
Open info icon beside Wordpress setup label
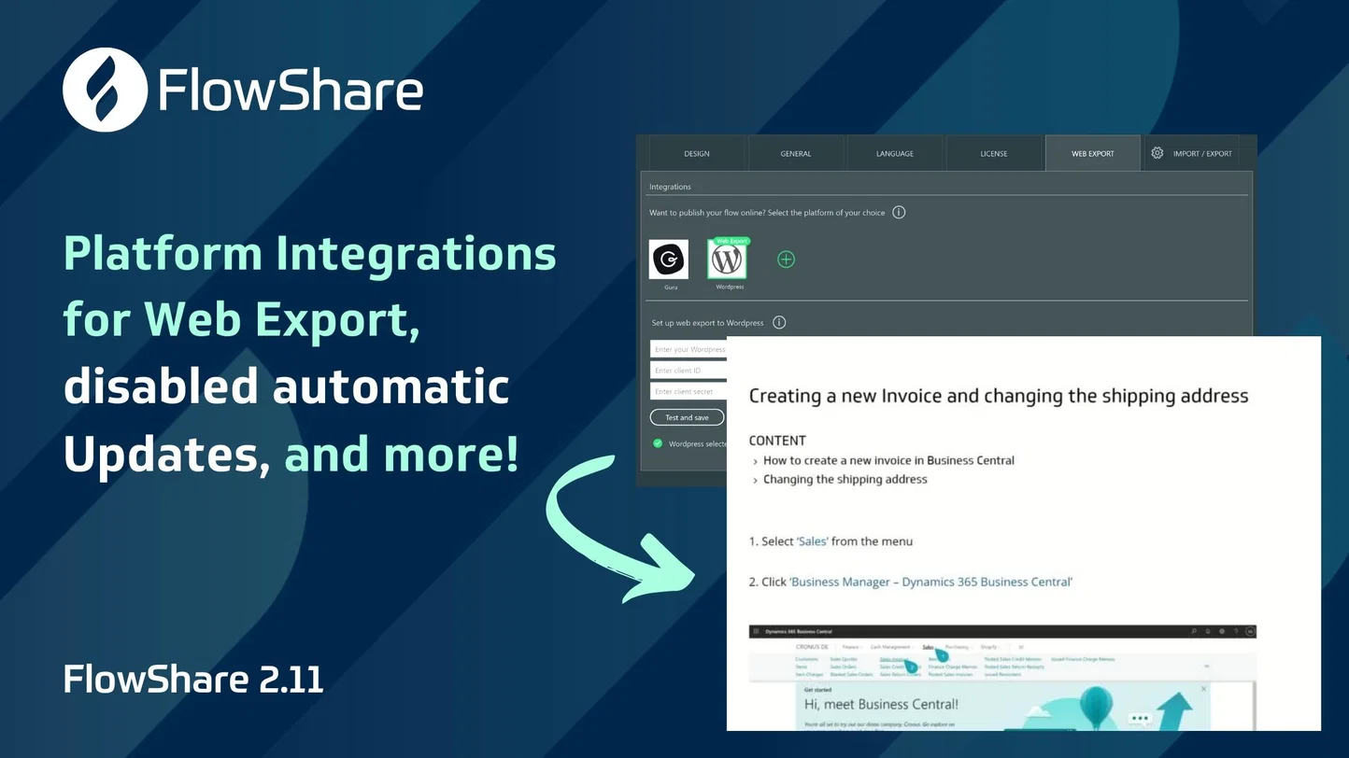pos(779,322)
